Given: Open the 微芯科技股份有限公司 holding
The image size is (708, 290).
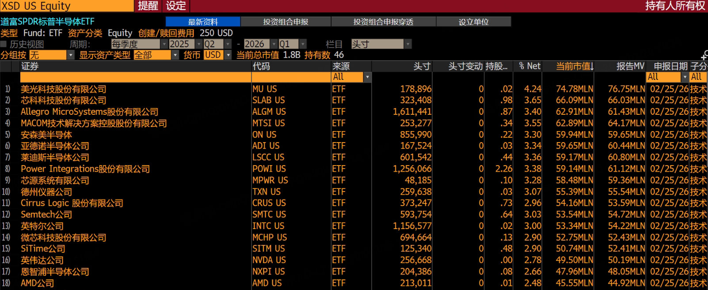Looking at the screenshot, I should click(64, 237).
